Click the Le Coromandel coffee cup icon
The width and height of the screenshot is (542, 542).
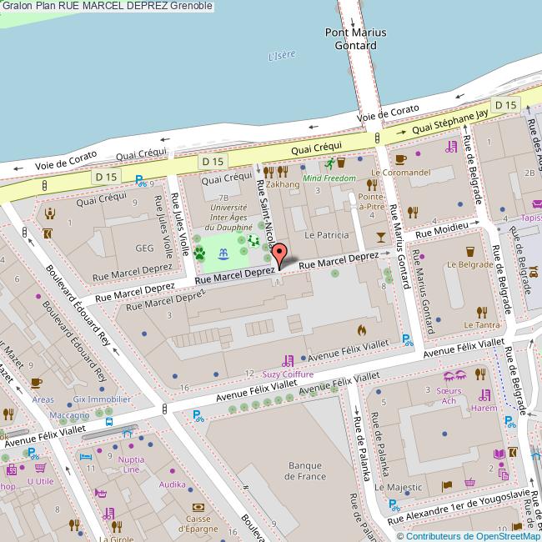[400, 158]
